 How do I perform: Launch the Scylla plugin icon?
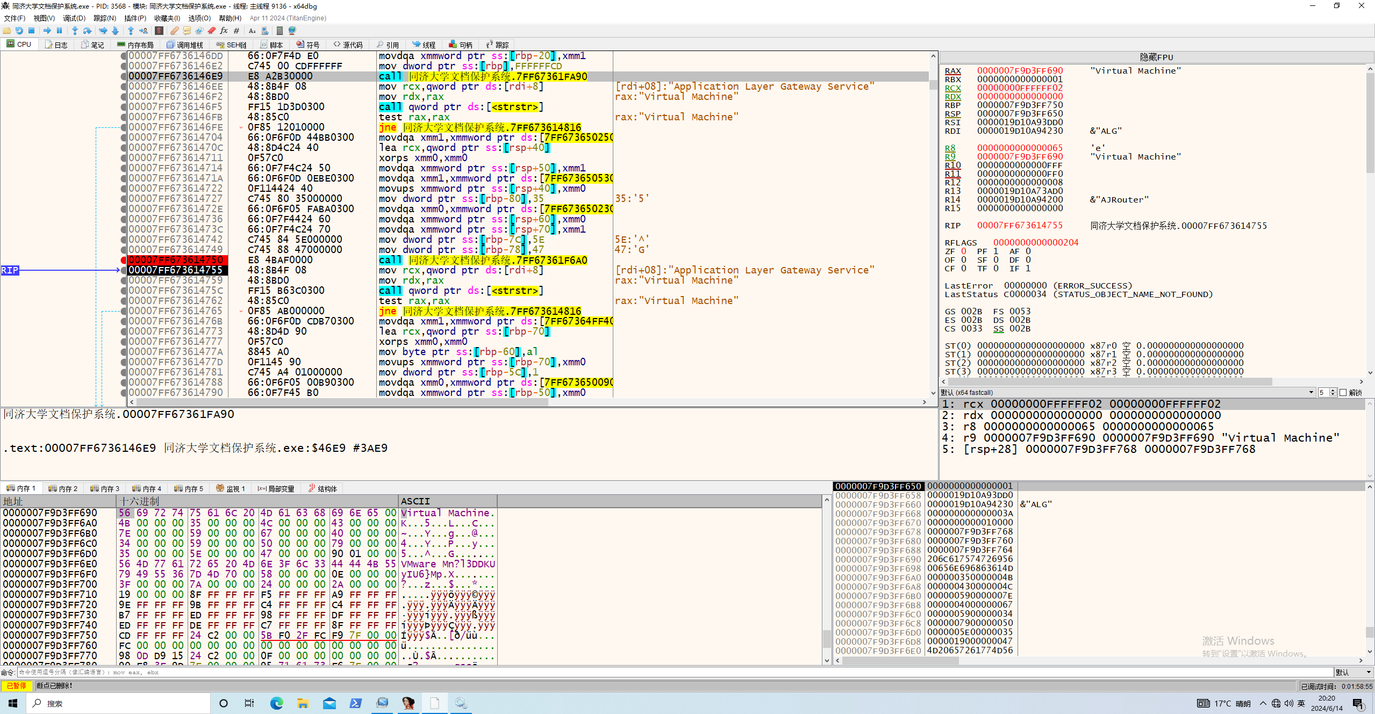click(x=159, y=31)
